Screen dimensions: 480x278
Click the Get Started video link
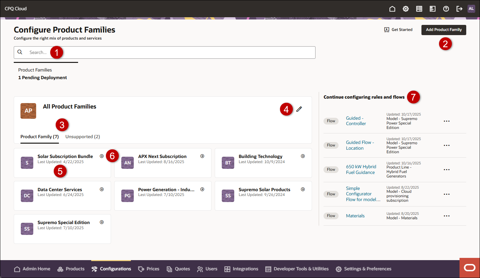tap(398, 29)
